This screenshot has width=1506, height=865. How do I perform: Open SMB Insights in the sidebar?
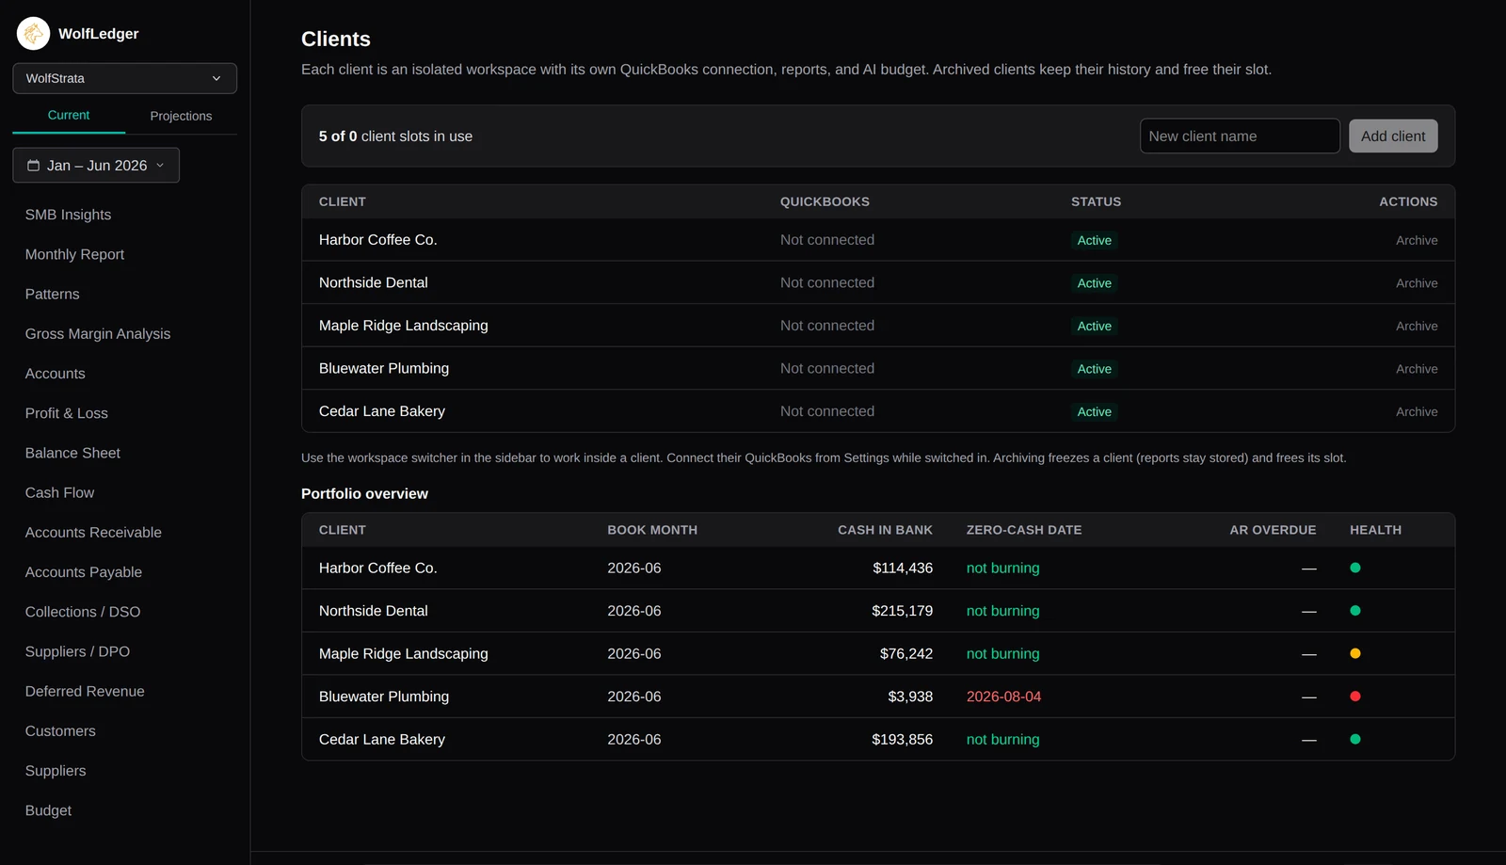coord(68,215)
